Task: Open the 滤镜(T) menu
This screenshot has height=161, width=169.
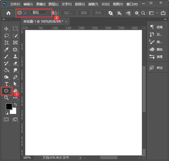Action: pyautogui.click(x=93, y=4)
